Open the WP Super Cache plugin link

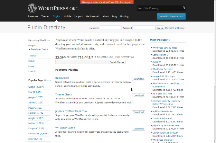pyautogui.click(x=65, y=128)
